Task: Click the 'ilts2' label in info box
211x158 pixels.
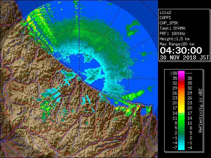Action: pos(166,13)
